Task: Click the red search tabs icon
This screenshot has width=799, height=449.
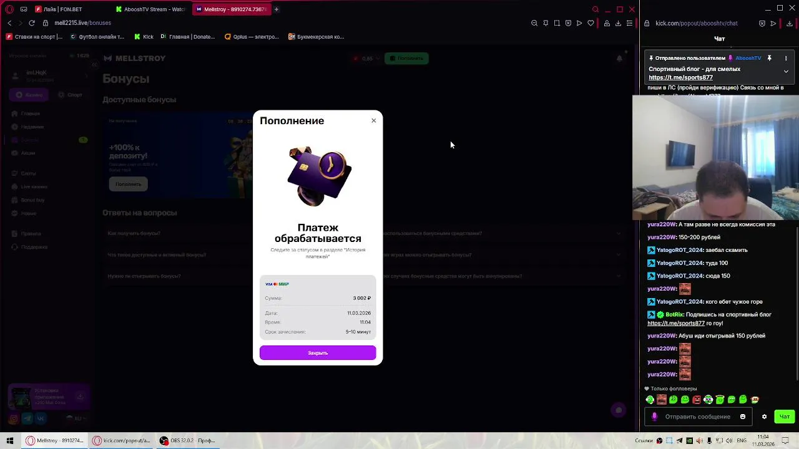Action: 596,9
